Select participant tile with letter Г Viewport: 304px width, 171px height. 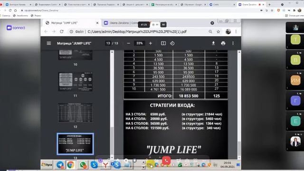pyautogui.click(x=295, y=101)
